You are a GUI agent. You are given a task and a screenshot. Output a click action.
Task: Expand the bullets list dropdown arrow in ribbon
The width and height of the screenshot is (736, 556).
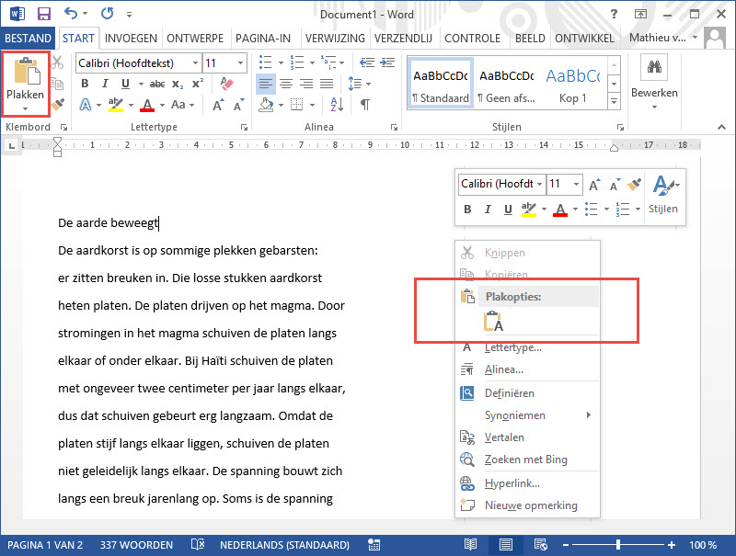(x=281, y=62)
